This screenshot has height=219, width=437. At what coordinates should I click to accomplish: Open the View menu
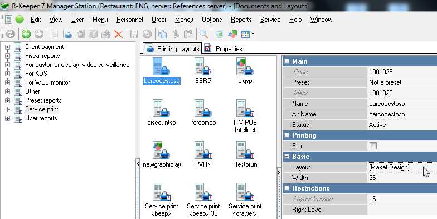[56, 20]
